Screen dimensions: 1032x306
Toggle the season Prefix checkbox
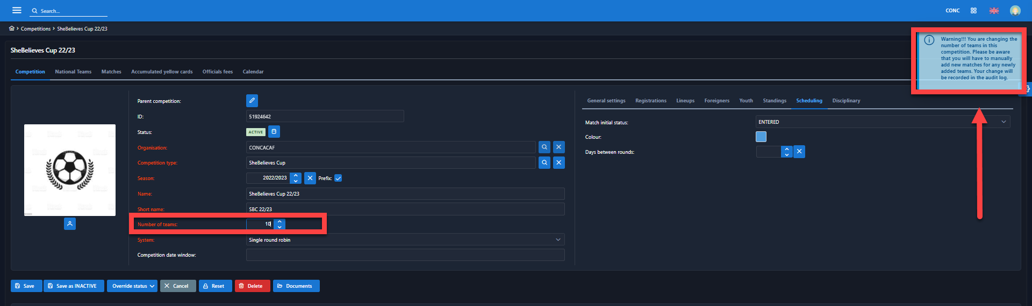tap(338, 178)
